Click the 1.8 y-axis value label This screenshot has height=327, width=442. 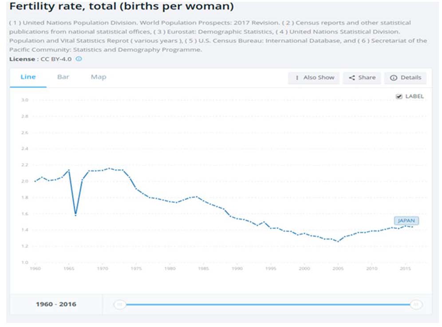(25, 198)
